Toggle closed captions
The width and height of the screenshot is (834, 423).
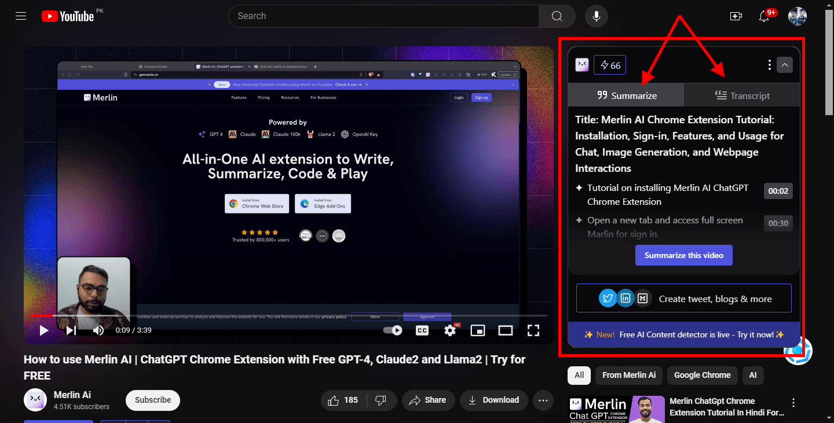click(422, 330)
